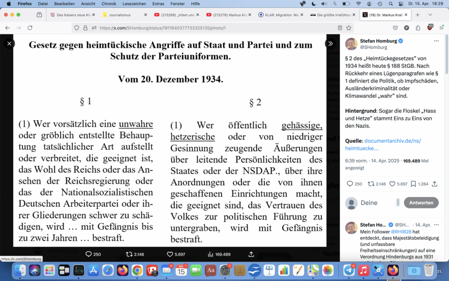Like the post with the heart icon in sidebar
The image size is (449, 281).
tap(393, 184)
